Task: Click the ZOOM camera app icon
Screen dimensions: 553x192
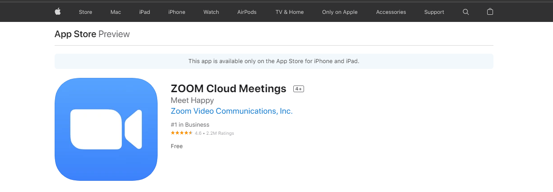Action: click(x=106, y=129)
